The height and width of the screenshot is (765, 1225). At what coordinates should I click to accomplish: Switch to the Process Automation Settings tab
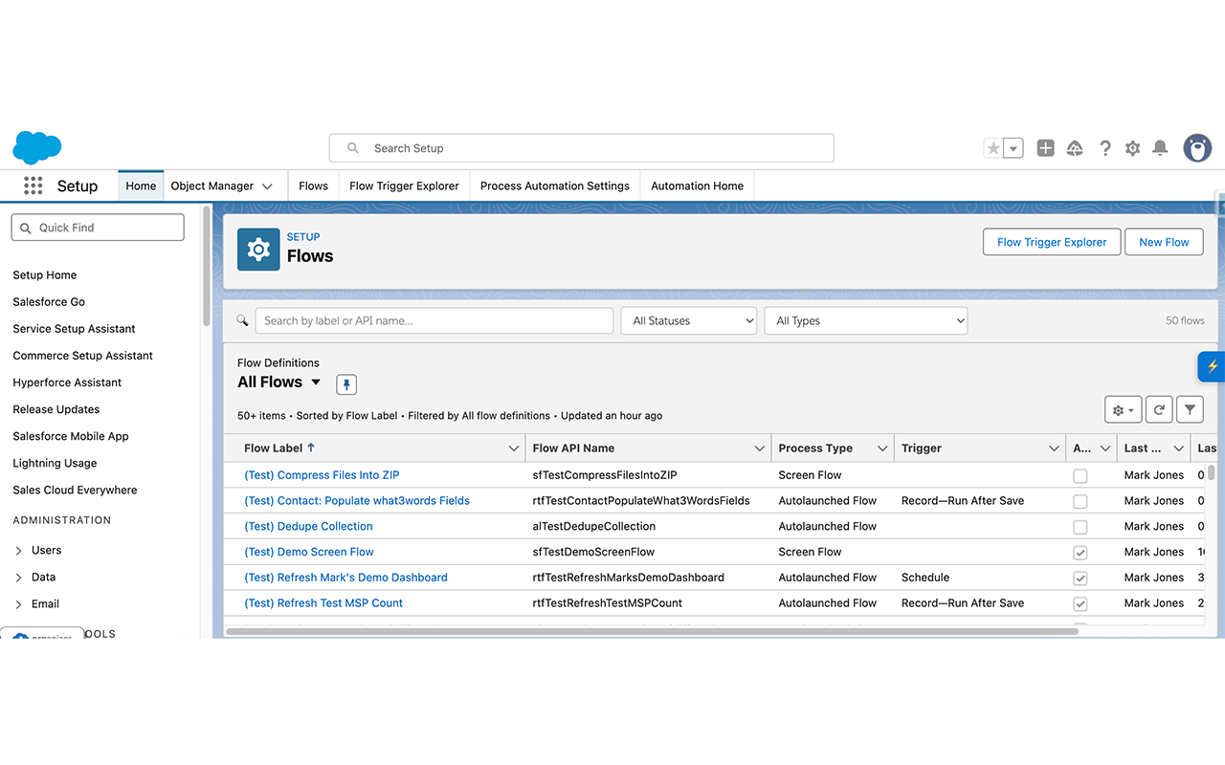click(x=555, y=186)
